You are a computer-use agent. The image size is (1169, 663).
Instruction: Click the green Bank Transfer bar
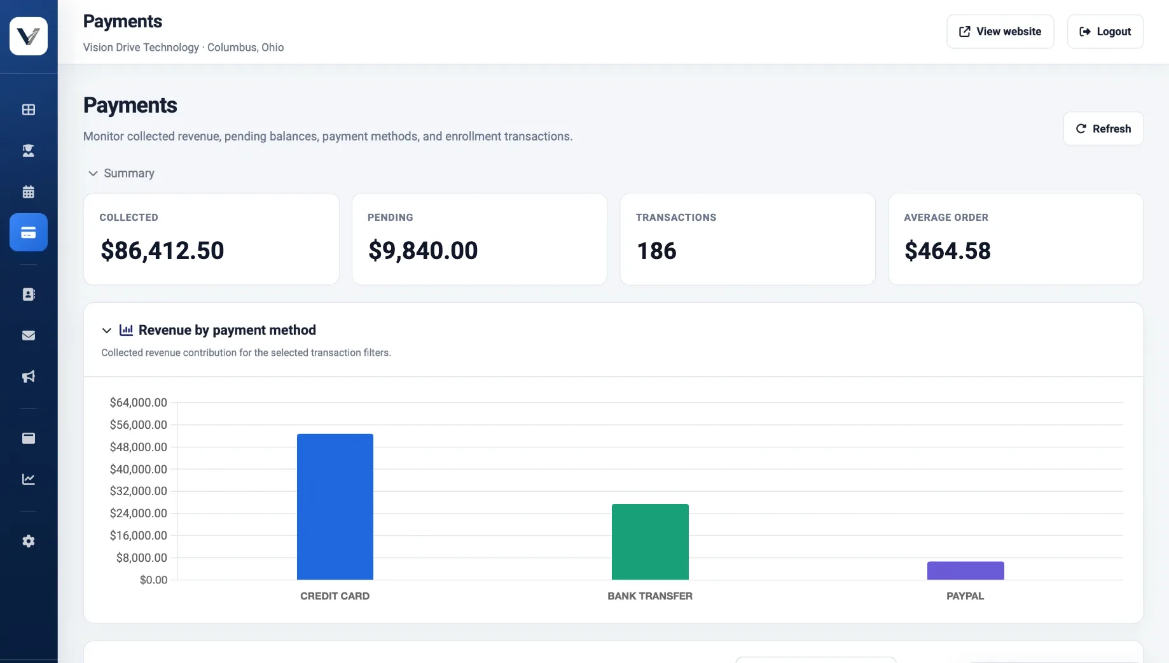point(650,541)
